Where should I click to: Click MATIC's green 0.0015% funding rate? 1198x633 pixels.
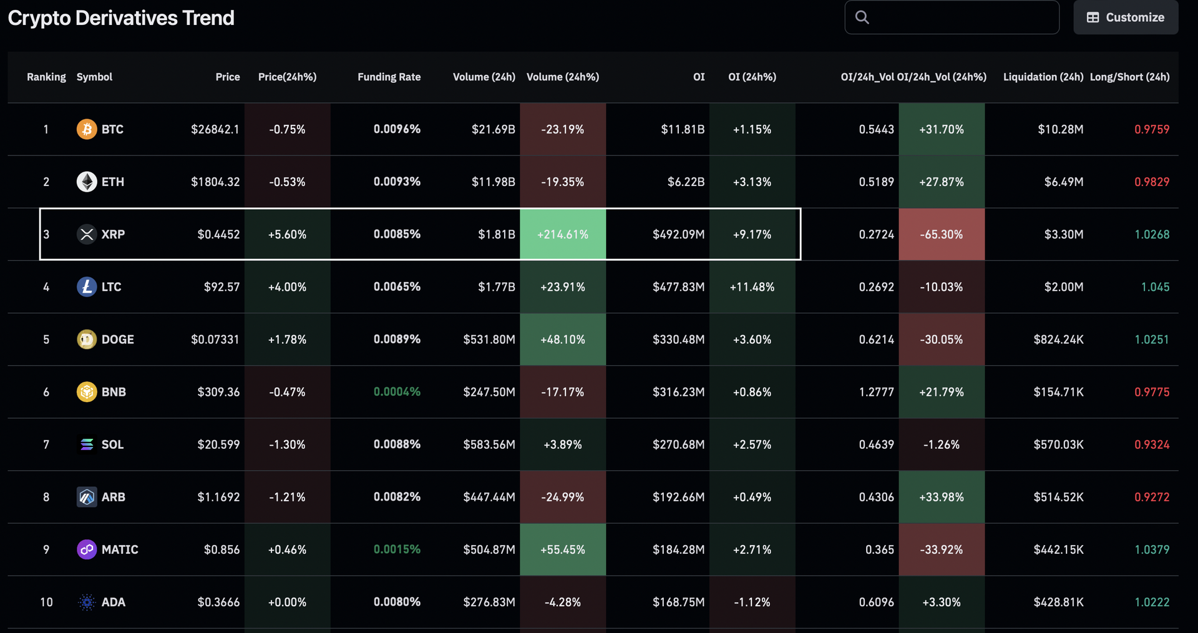click(397, 549)
